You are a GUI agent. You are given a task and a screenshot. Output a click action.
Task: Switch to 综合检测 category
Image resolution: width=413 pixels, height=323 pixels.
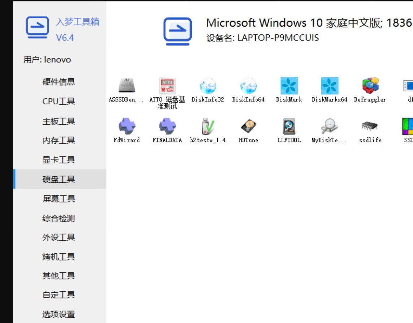tap(58, 218)
